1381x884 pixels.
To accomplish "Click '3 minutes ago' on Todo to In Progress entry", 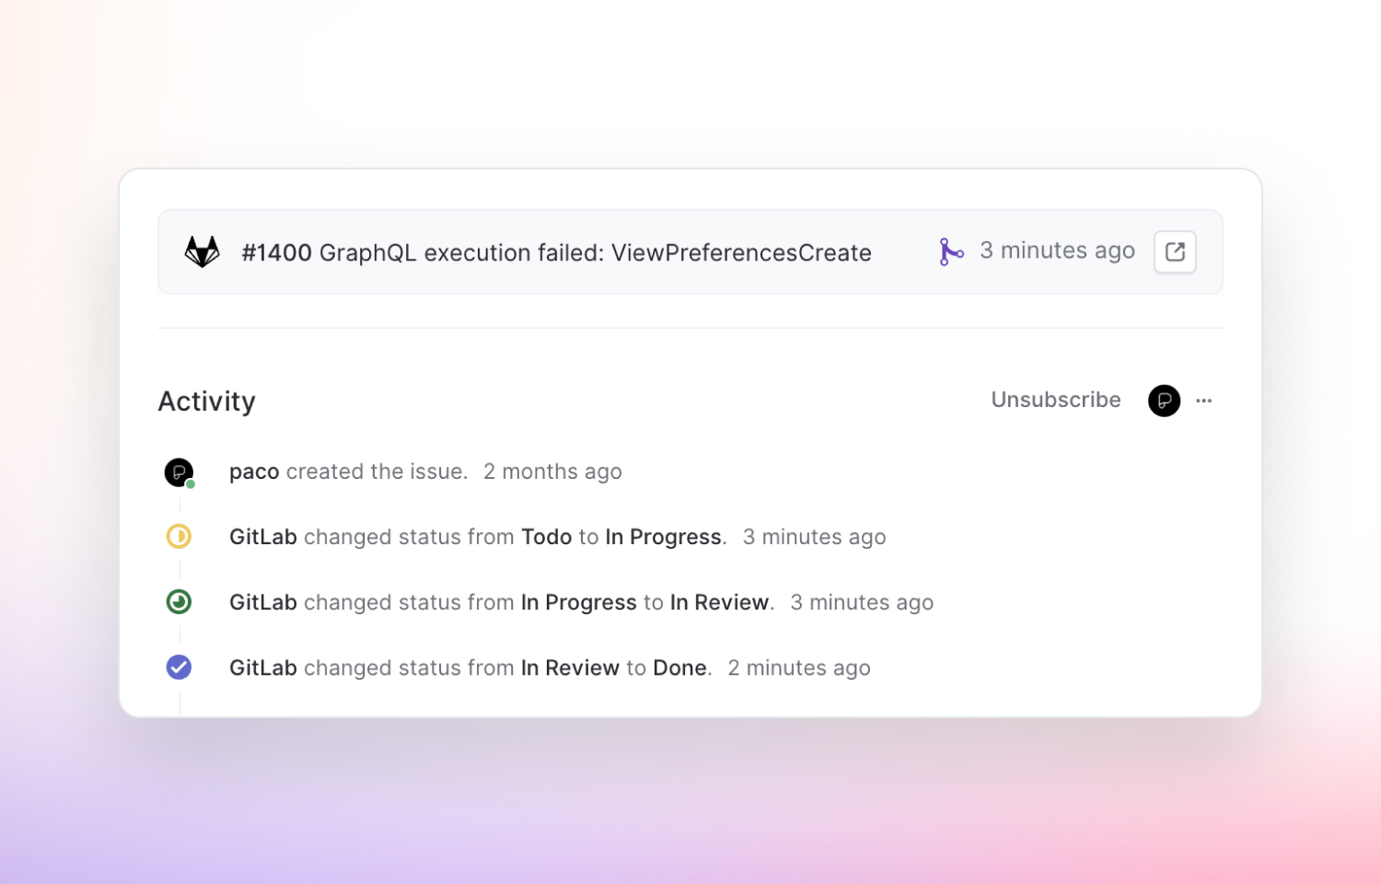I will click(815, 537).
